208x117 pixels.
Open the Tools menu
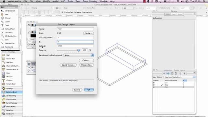tap(70, 1)
